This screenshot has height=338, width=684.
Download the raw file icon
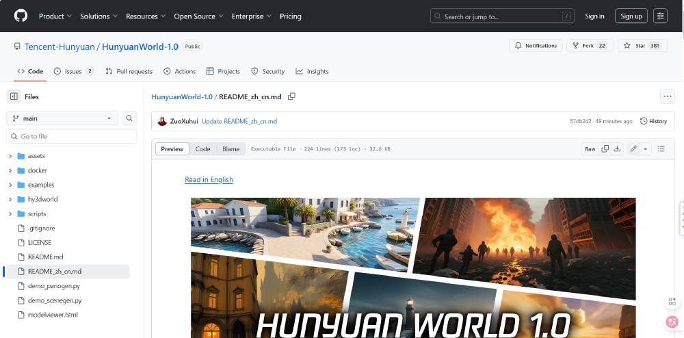[x=617, y=148]
